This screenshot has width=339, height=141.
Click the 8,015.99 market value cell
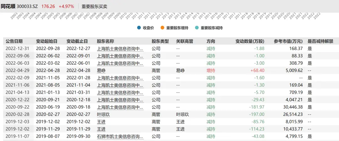point(294,122)
